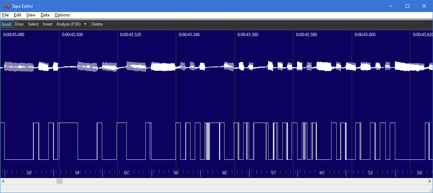This screenshot has height=193, width=433.
Task: Select decoded byte 57
Action: click(x=273, y=173)
